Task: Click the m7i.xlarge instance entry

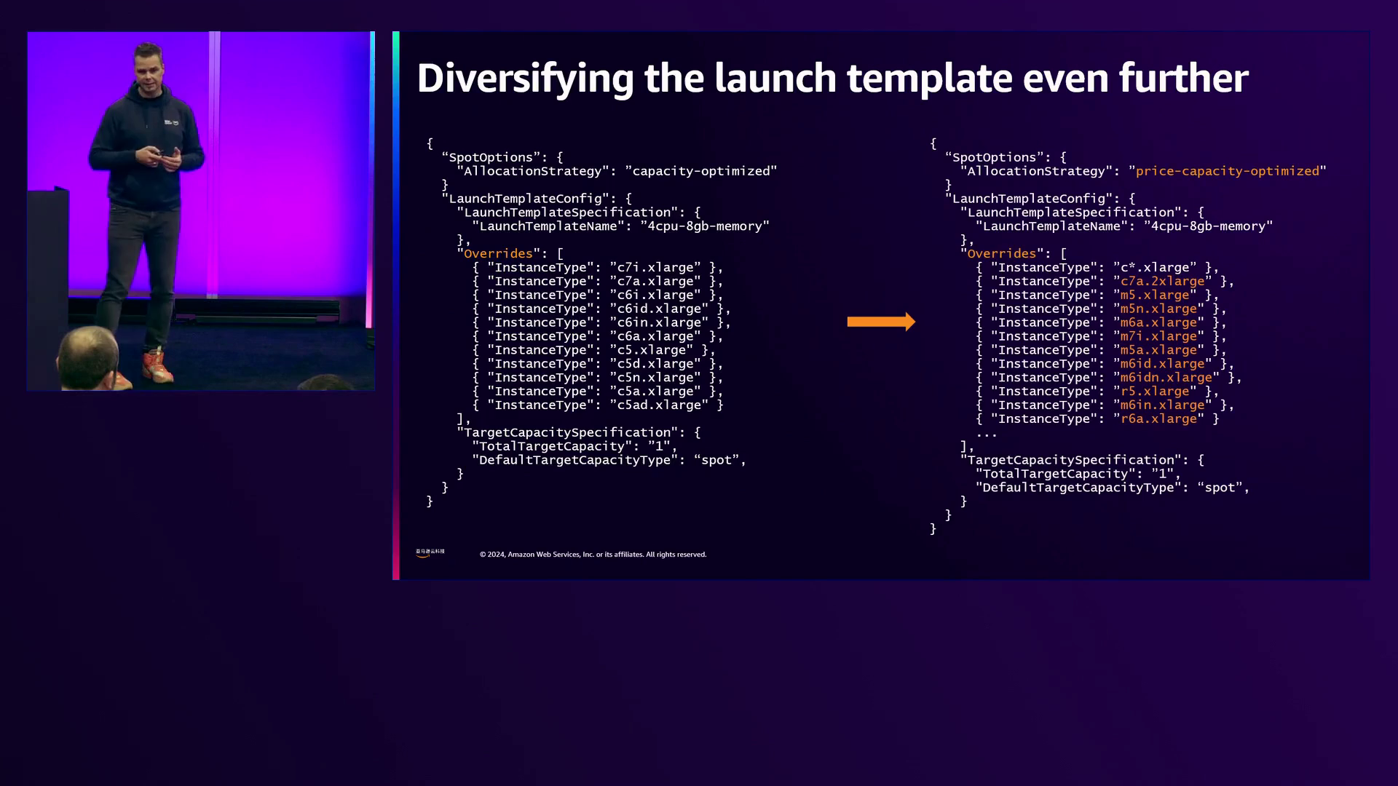Action: coord(1158,336)
